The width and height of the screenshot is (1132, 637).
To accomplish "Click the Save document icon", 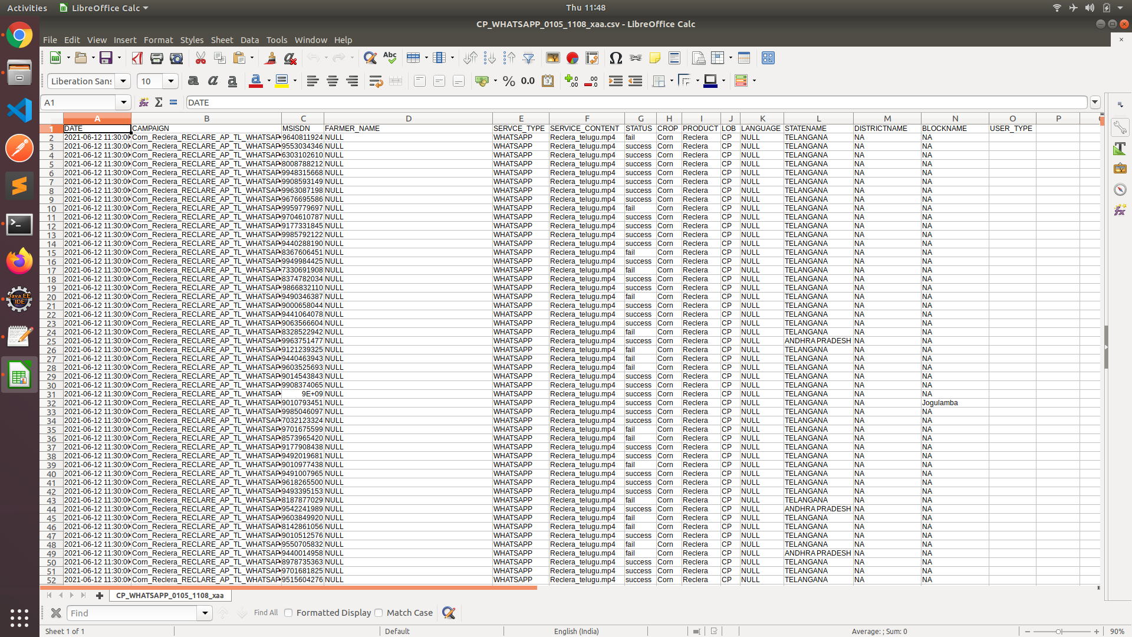I will [x=106, y=58].
